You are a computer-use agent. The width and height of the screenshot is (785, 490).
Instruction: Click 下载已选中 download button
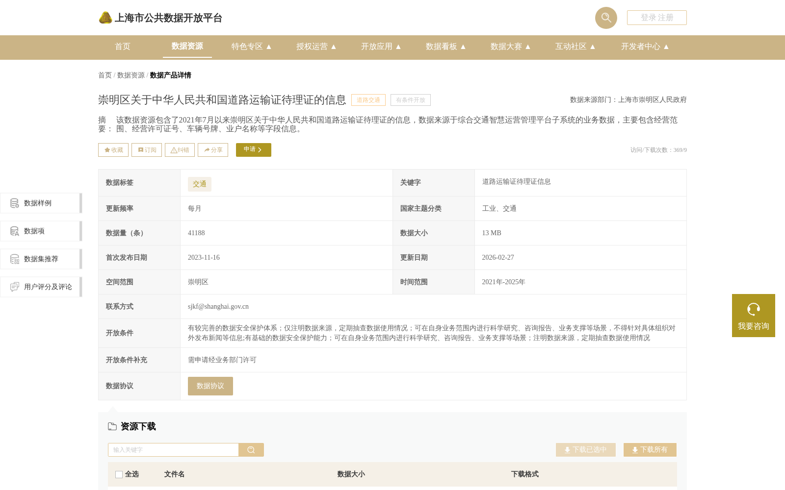tap(586, 450)
